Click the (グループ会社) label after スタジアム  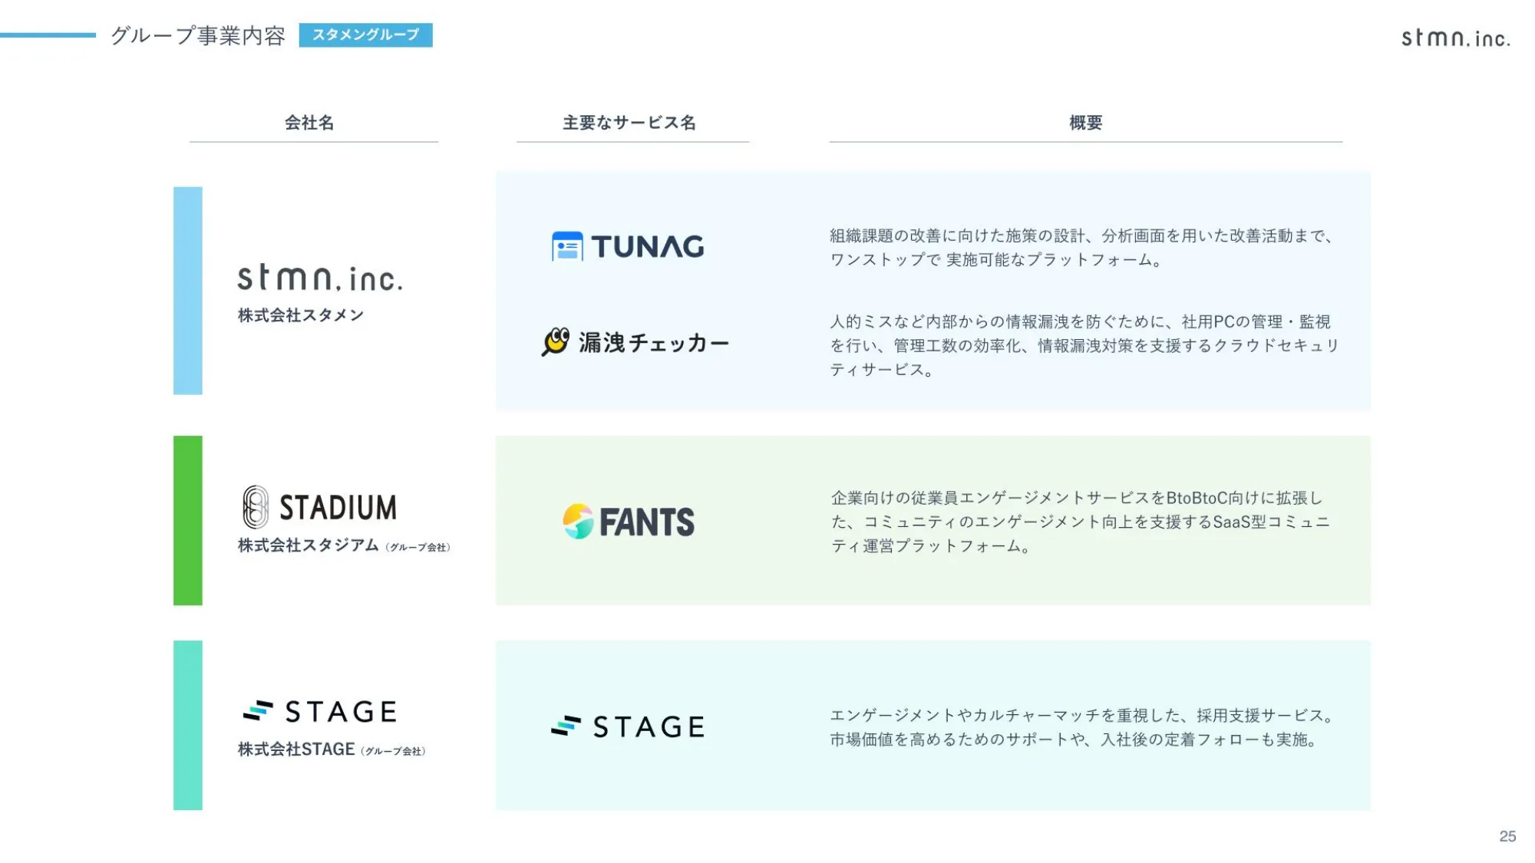point(418,547)
